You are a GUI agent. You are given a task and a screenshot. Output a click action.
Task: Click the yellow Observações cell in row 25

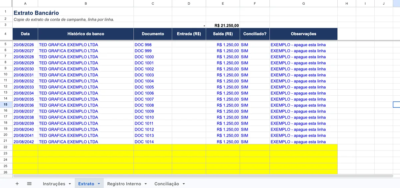coord(303,166)
